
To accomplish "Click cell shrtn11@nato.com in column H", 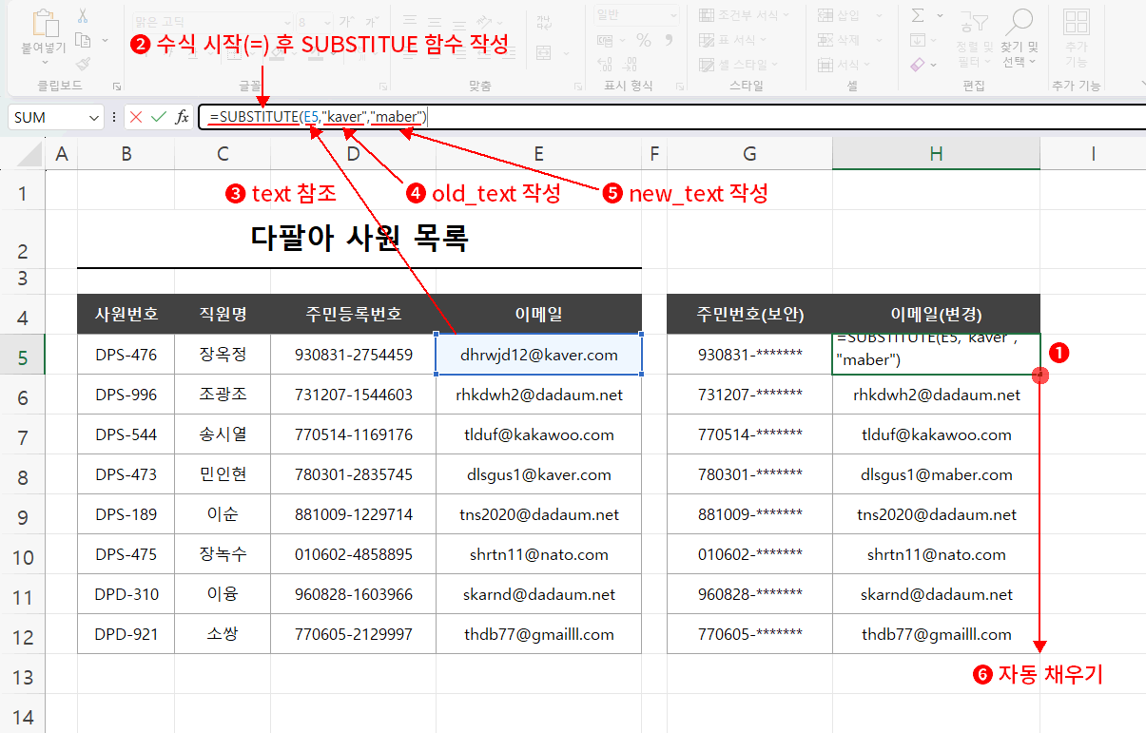I will point(936,554).
